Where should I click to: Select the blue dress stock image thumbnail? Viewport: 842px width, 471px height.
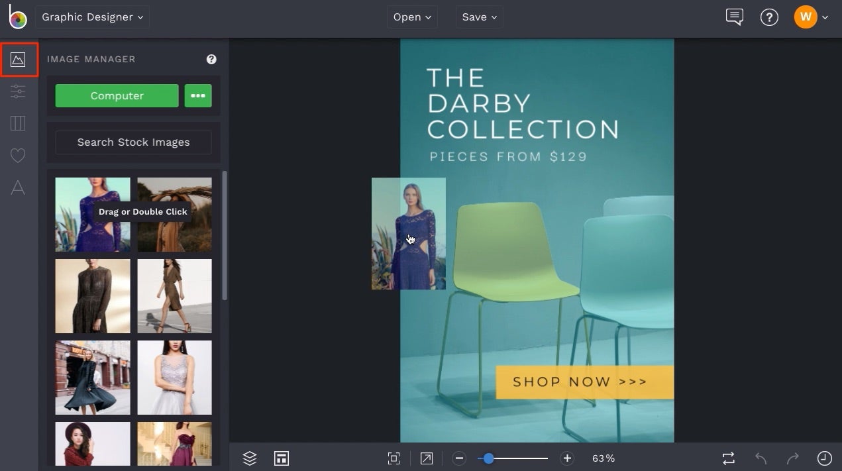click(92, 214)
